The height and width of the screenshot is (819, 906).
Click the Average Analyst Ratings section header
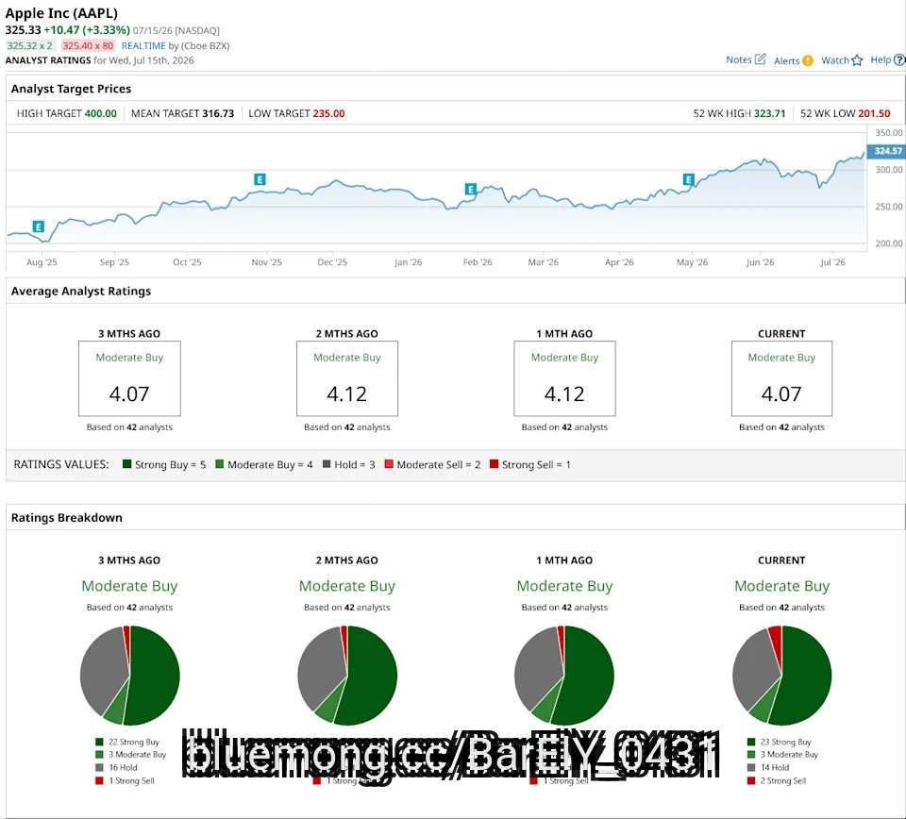(x=81, y=292)
